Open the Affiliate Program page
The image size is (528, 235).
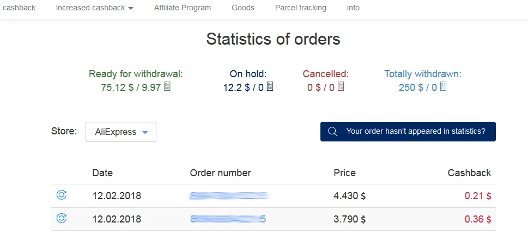tap(182, 8)
